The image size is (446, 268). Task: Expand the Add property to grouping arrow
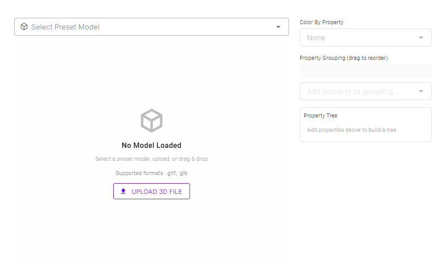(x=421, y=91)
